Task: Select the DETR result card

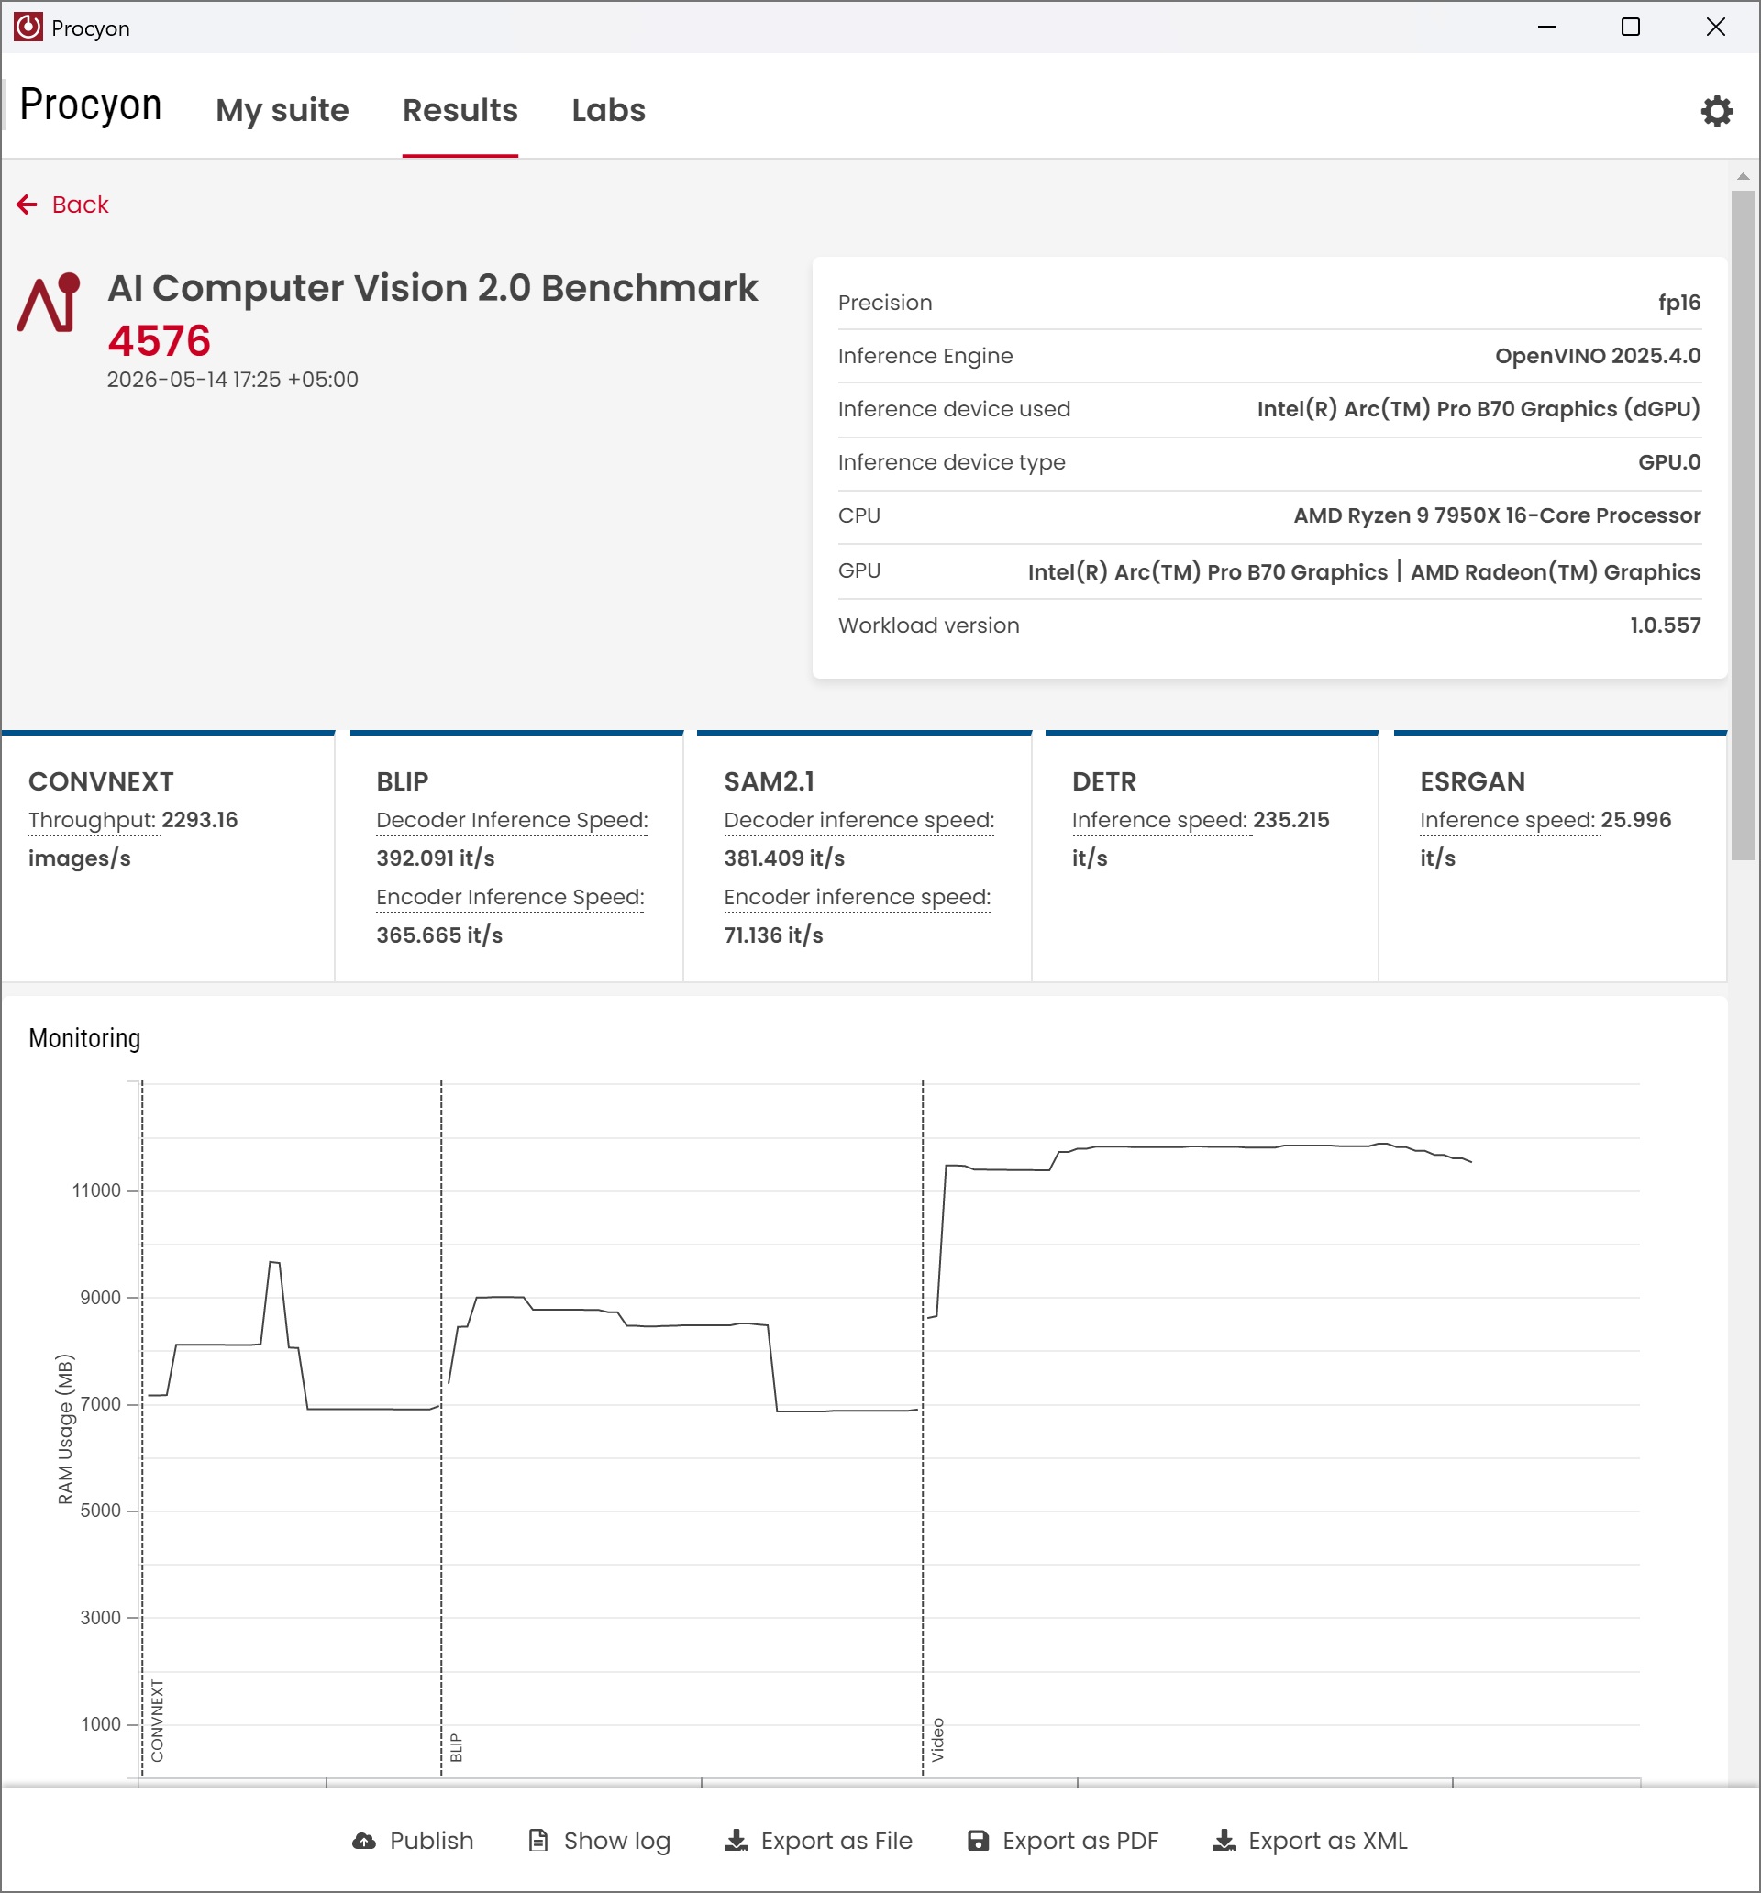Action: tap(1212, 856)
